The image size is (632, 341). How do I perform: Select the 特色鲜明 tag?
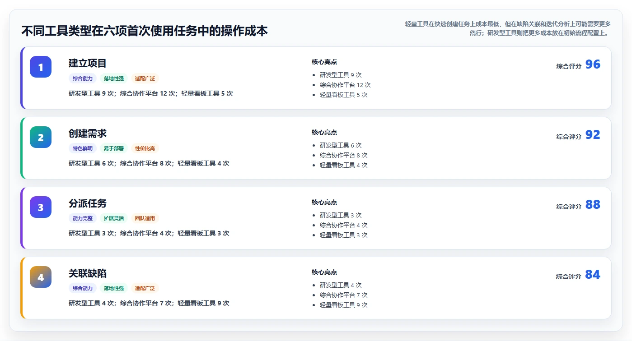point(83,148)
